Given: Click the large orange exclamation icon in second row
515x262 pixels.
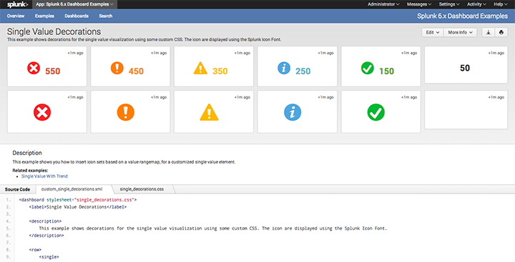Looking at the screenshot, I should click(x=125, y=112).
